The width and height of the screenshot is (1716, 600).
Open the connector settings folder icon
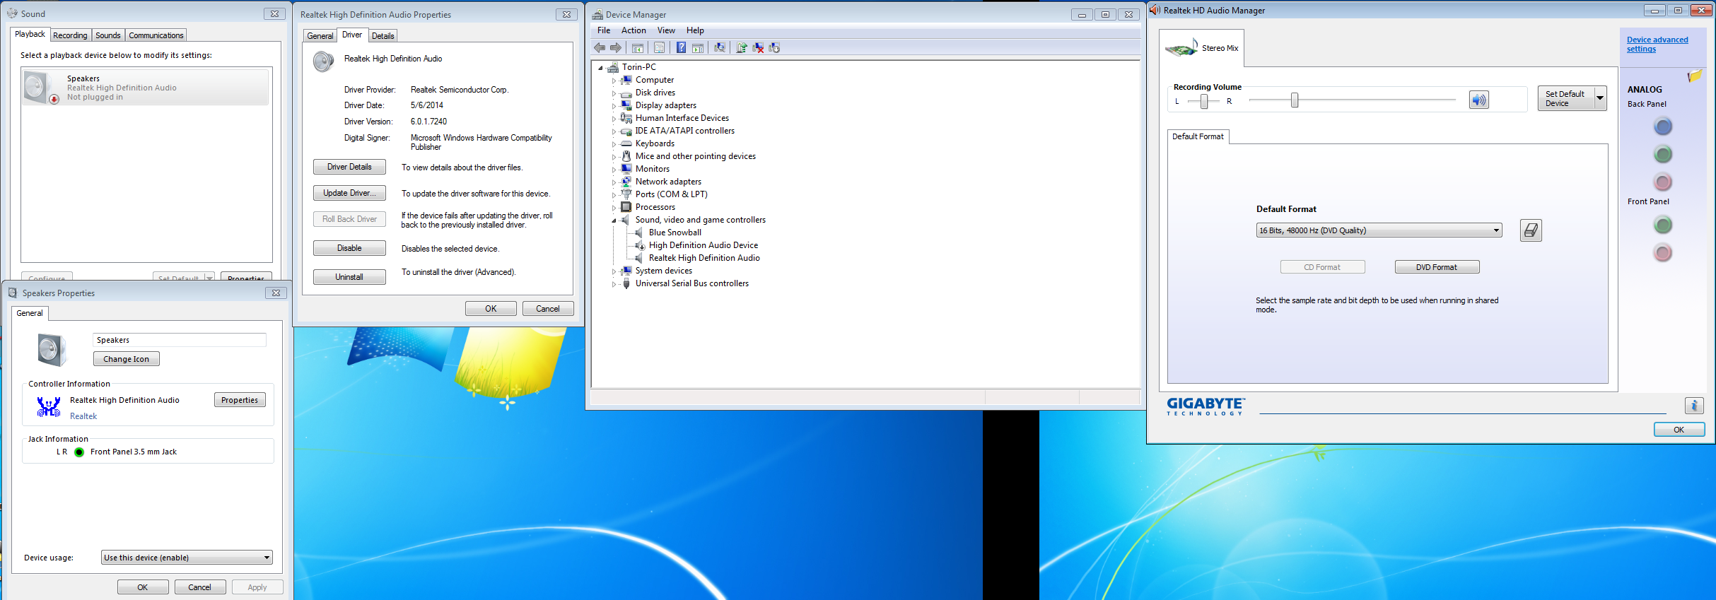[x=1695, y=76]
